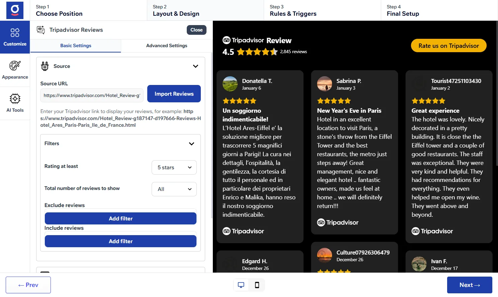Open the Rating at least dropdown
Viewport: 498px width, 297px height.
pos(174,168)
